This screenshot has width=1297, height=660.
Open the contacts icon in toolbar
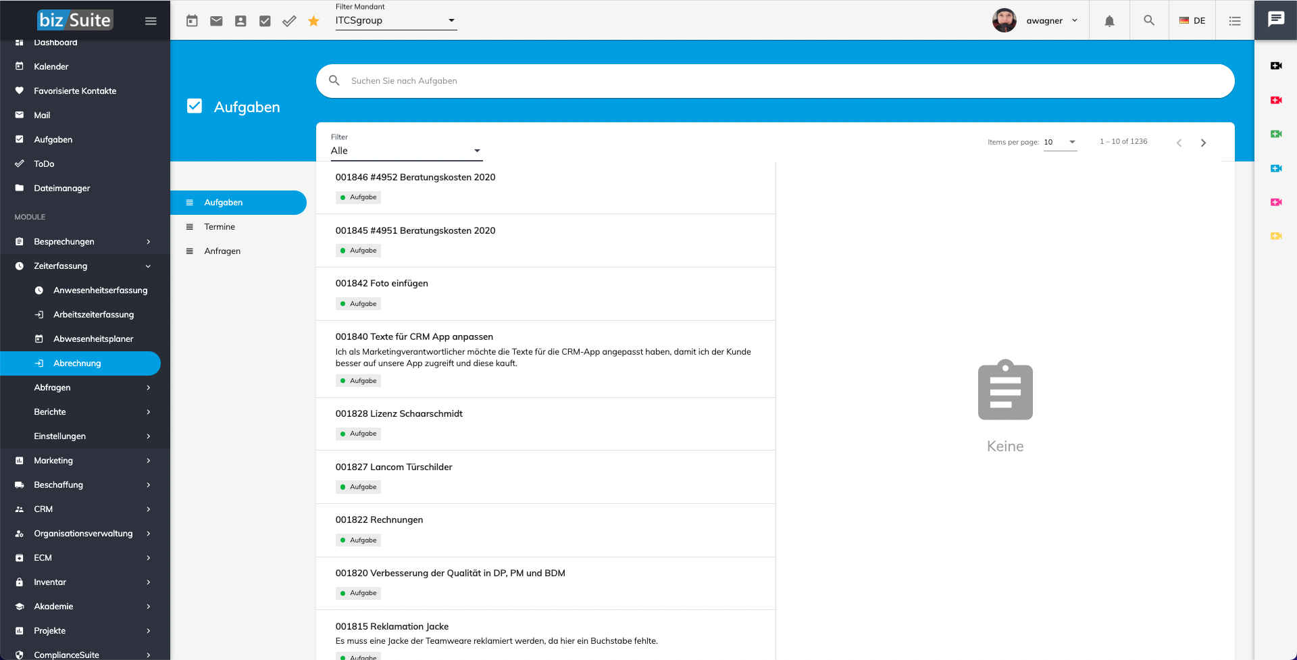tap(240, 21)
